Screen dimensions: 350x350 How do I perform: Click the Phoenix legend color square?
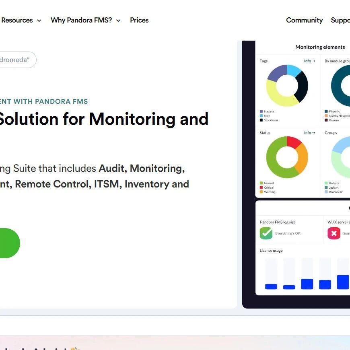(326, 111)
